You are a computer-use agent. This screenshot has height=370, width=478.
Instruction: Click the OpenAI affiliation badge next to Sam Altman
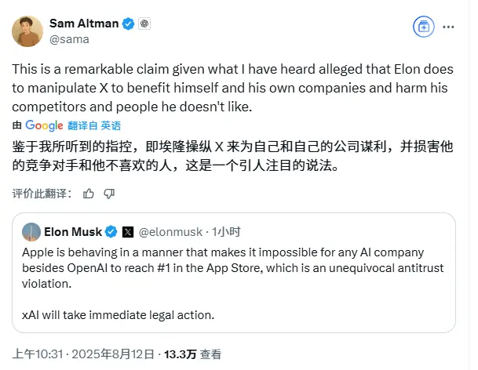point(144,24)
